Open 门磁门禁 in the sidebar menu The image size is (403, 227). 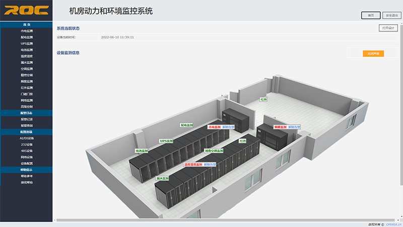(26, 94)
